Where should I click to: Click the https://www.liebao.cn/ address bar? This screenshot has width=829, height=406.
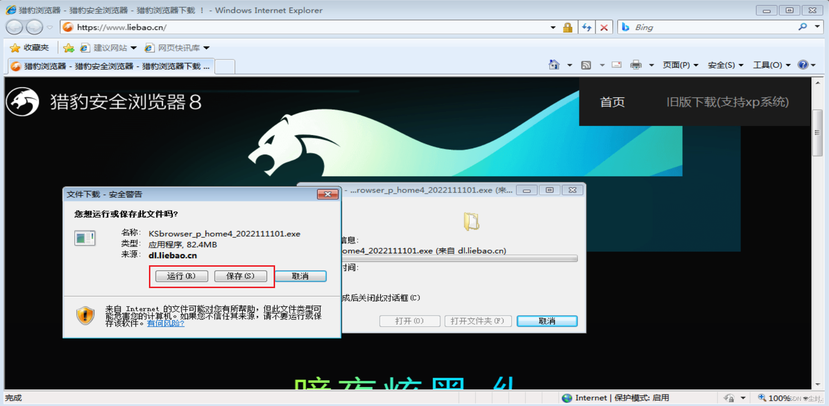tap(305, 27)
